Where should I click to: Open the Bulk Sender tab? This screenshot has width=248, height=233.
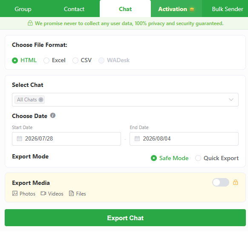[228, 9]
